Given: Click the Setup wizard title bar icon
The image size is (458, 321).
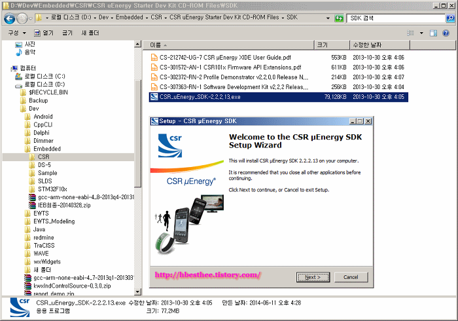Looking at the screenshot, I should (154, 121).
